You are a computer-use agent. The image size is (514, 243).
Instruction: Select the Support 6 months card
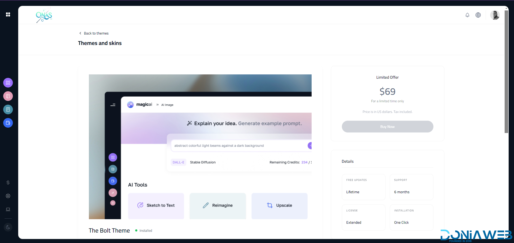click(x=411, y=187)
